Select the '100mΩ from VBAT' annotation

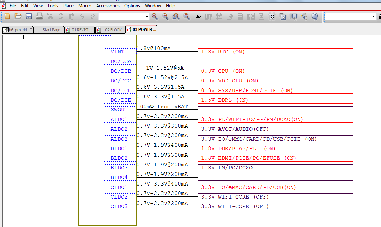162,107
